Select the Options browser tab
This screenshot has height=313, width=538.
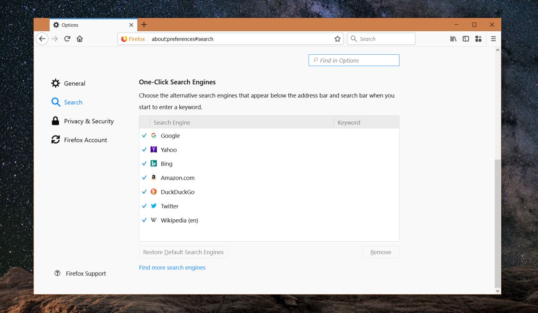pos(93,25)
